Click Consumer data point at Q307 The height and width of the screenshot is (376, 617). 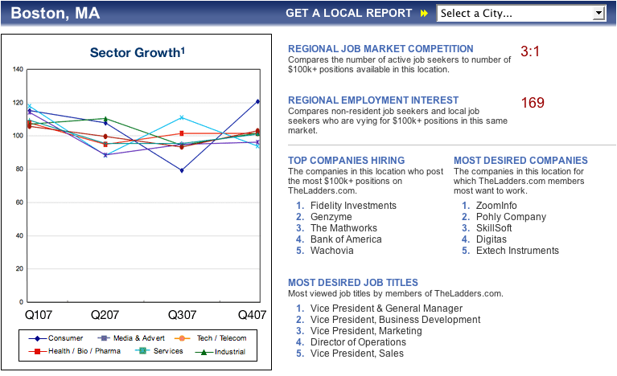182,170
